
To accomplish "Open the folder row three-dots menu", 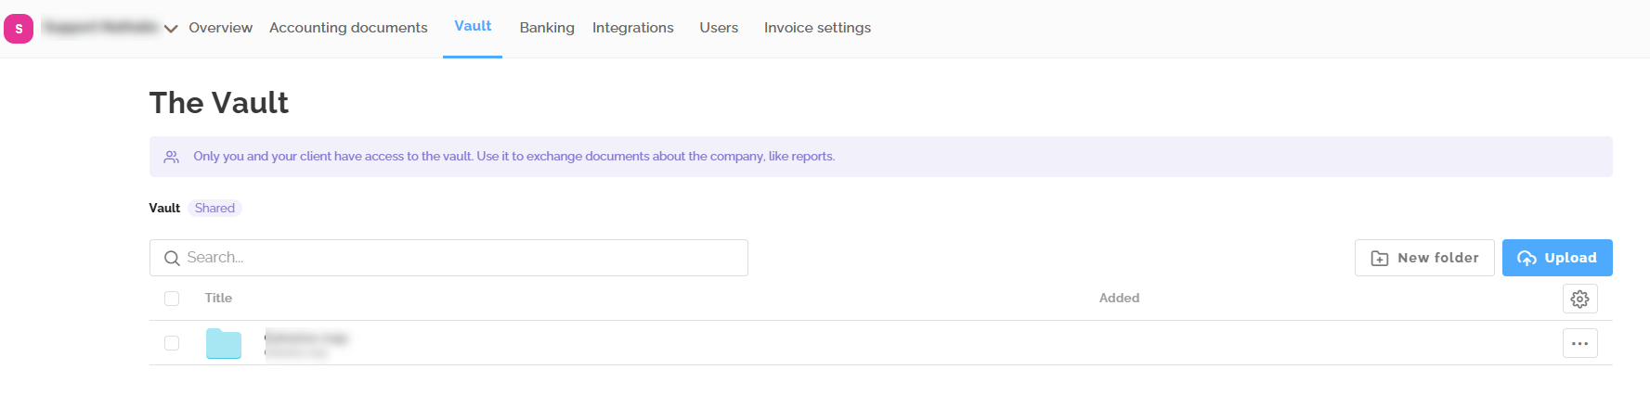I will click(1579, 343).
